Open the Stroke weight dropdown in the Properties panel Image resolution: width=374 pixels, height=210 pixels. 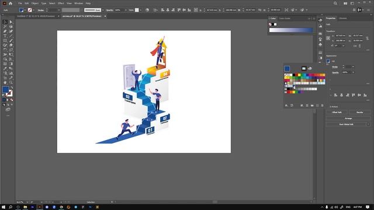[x=353, y=67]
